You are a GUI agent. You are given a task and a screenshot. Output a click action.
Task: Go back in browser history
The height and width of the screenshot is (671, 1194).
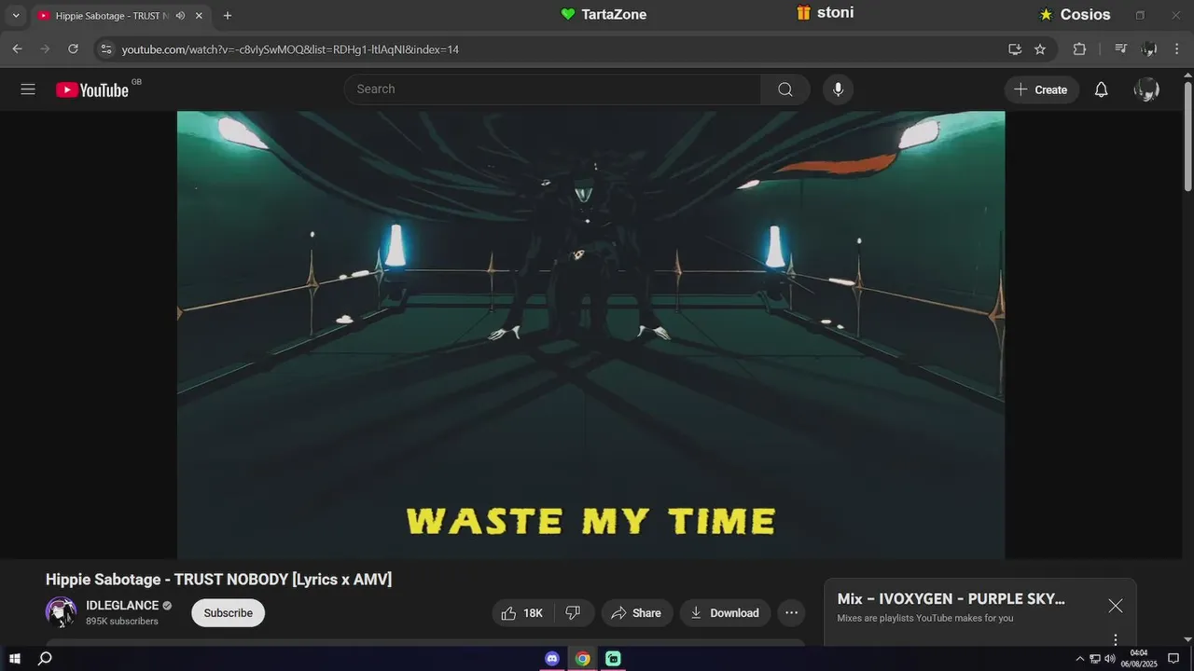click(17, 49)
